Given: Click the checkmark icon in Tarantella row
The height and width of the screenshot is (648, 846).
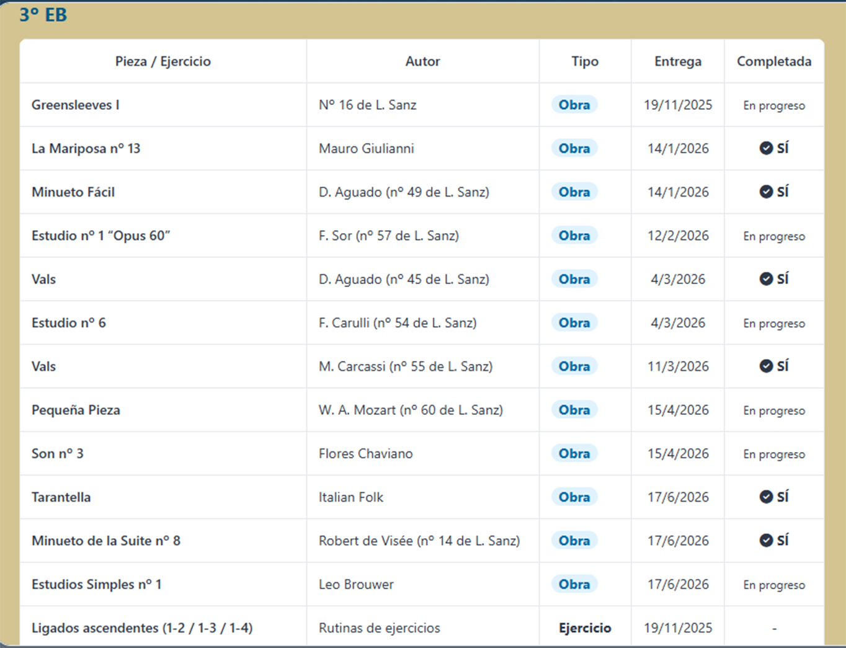Looking at the screenshot, I should 766,497.
